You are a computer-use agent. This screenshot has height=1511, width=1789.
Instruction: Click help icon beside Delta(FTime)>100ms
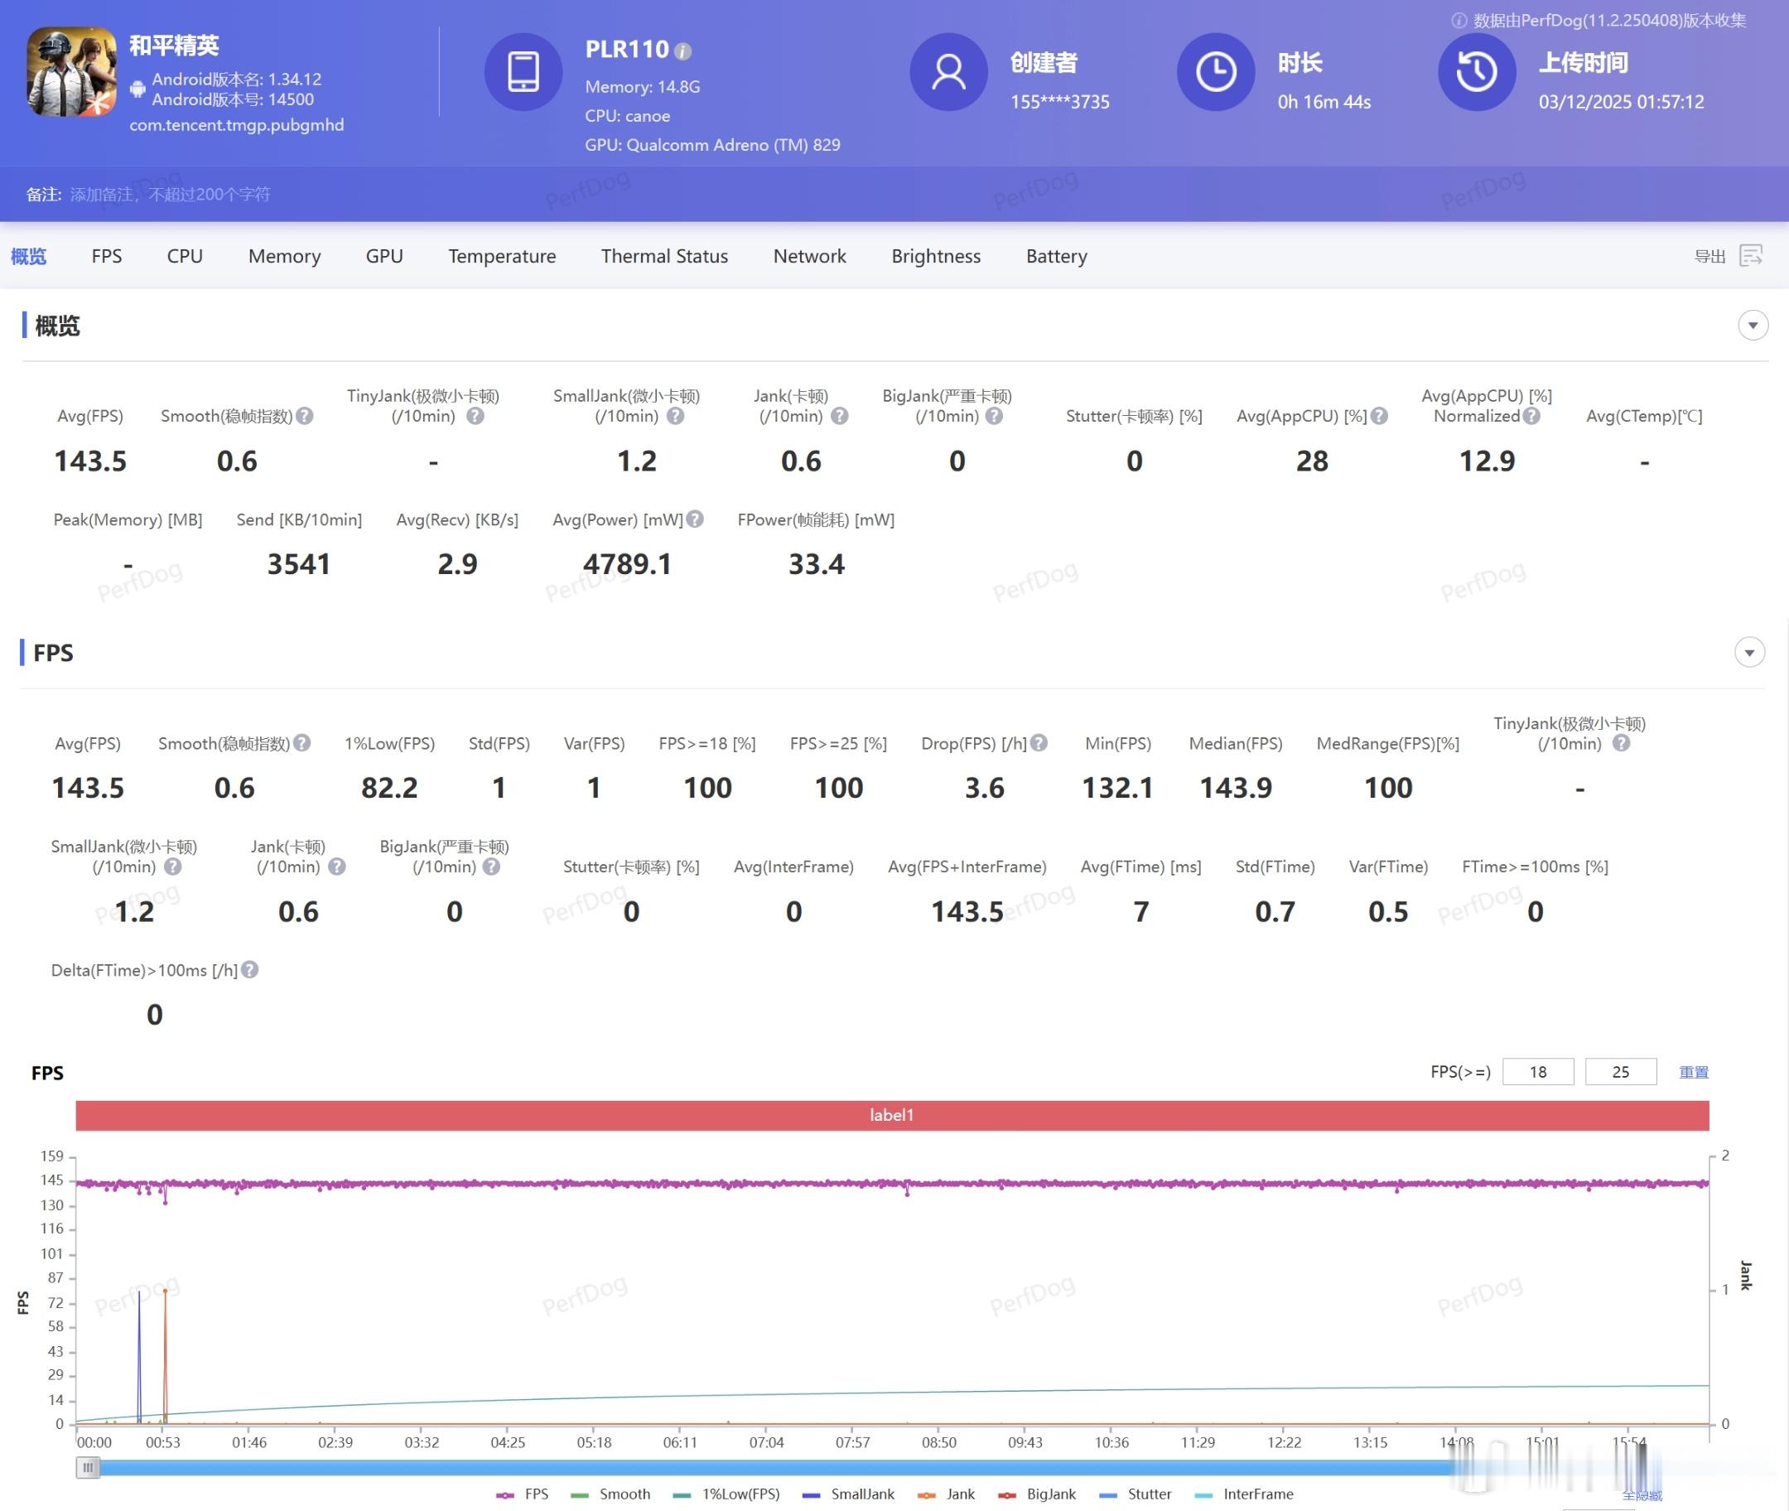pyautogui.click(x=249, y=970)
